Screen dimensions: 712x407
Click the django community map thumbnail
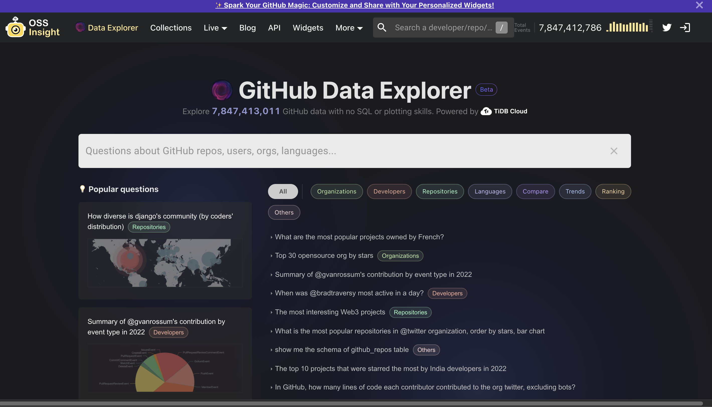[x=165, y=263]
